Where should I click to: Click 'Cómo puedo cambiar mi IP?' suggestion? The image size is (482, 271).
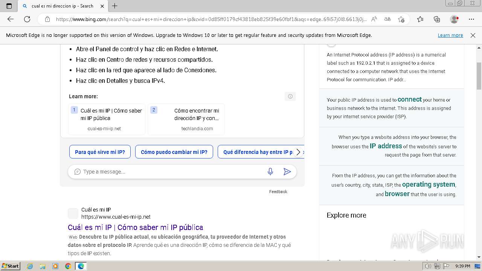[x=174, y=152]
